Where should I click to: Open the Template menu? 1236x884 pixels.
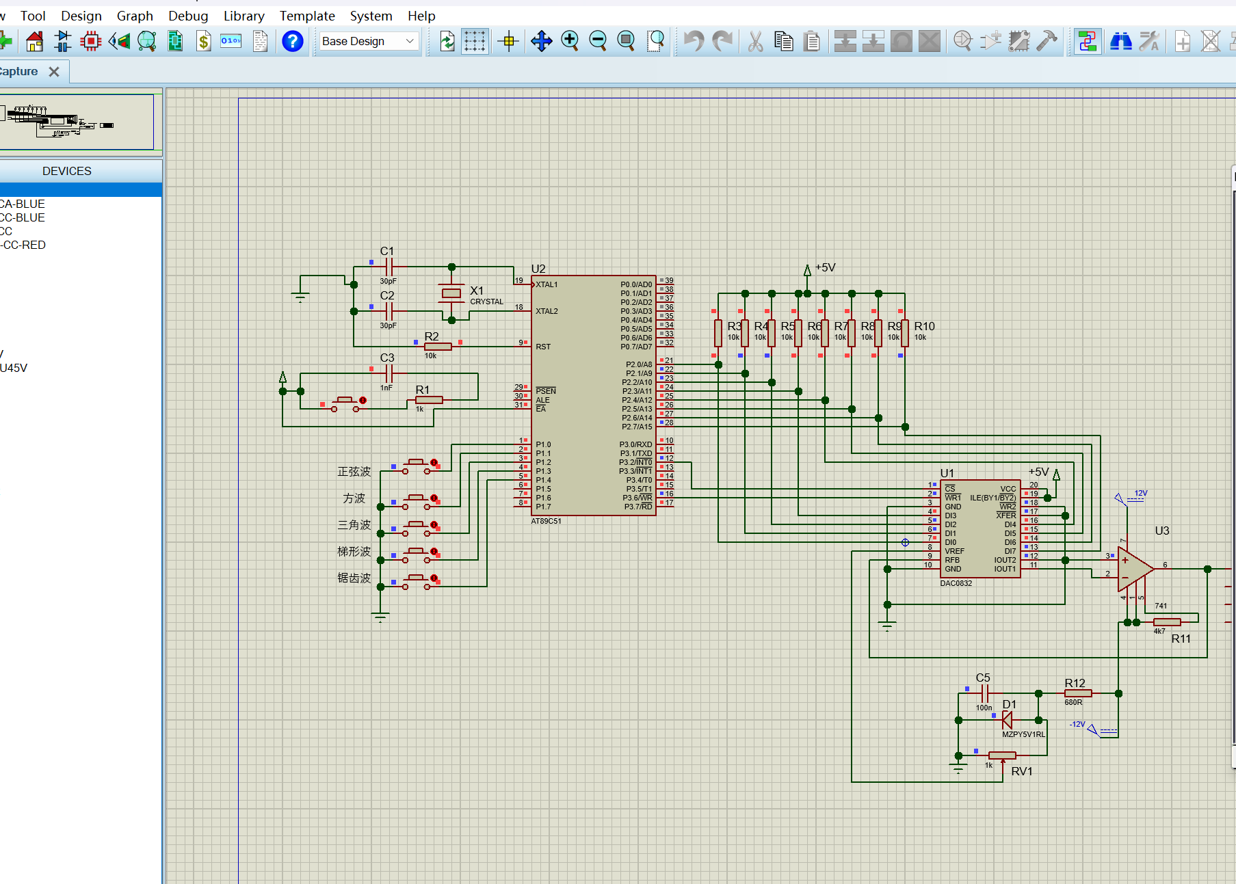307,16
